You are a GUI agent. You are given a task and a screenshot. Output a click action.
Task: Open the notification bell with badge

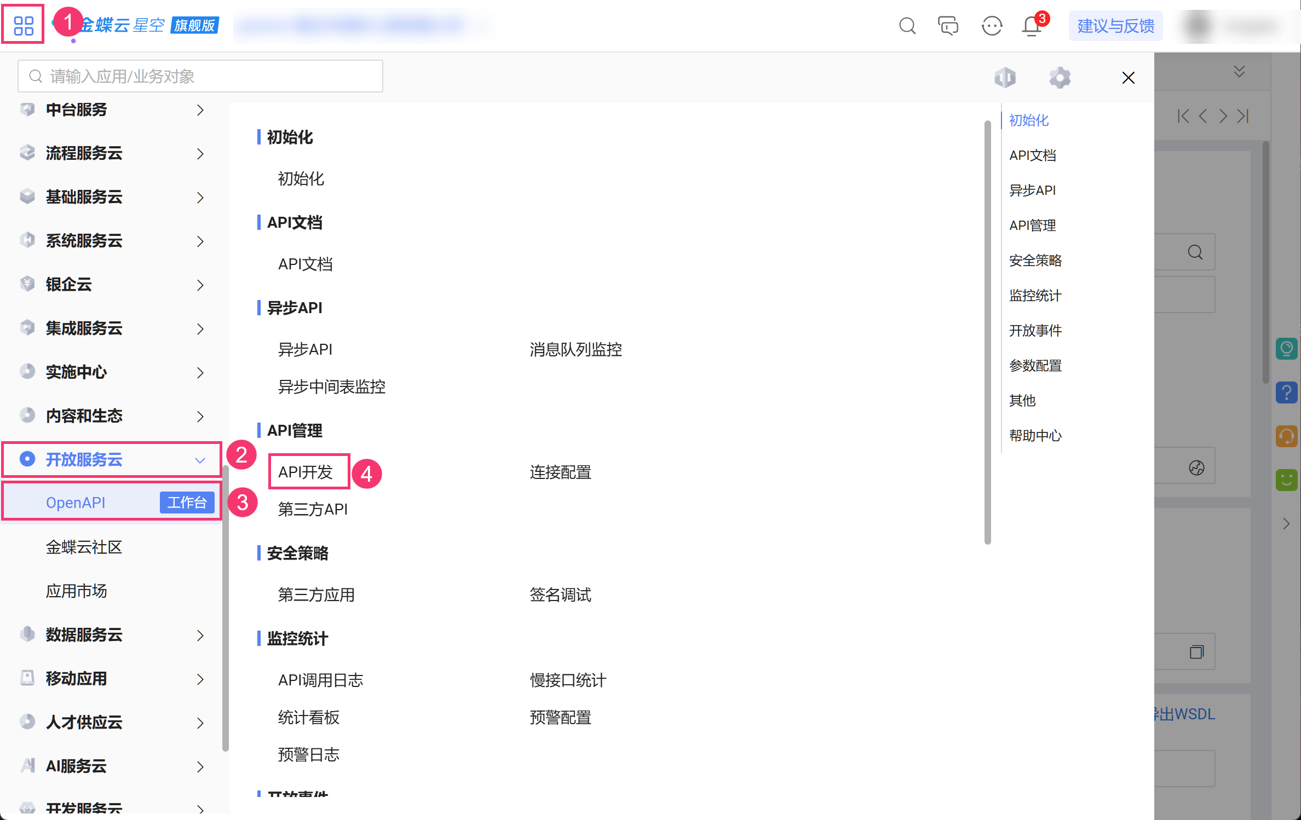(x=1032, y=26)
